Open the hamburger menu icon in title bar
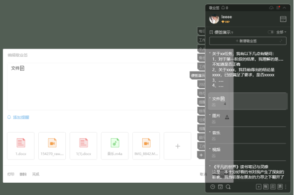 point(278,7)
